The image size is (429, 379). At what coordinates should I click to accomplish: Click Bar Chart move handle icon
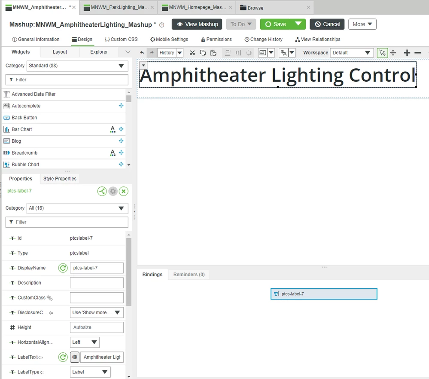[x=121, y=129]
